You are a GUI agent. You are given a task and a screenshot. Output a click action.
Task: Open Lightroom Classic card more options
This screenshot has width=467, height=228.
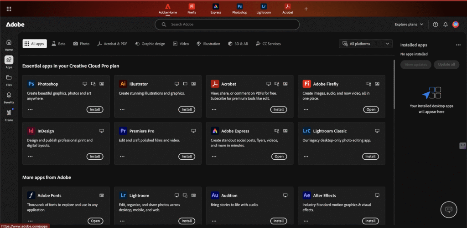click(306, 157)
